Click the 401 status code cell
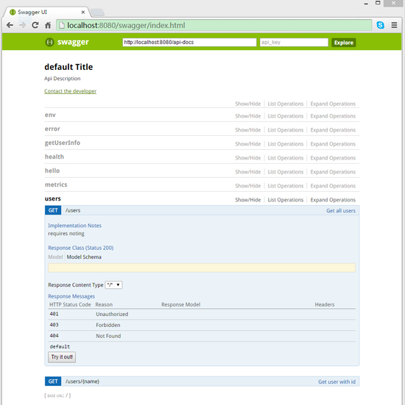 pyautogui.click(x=54, y=314)
